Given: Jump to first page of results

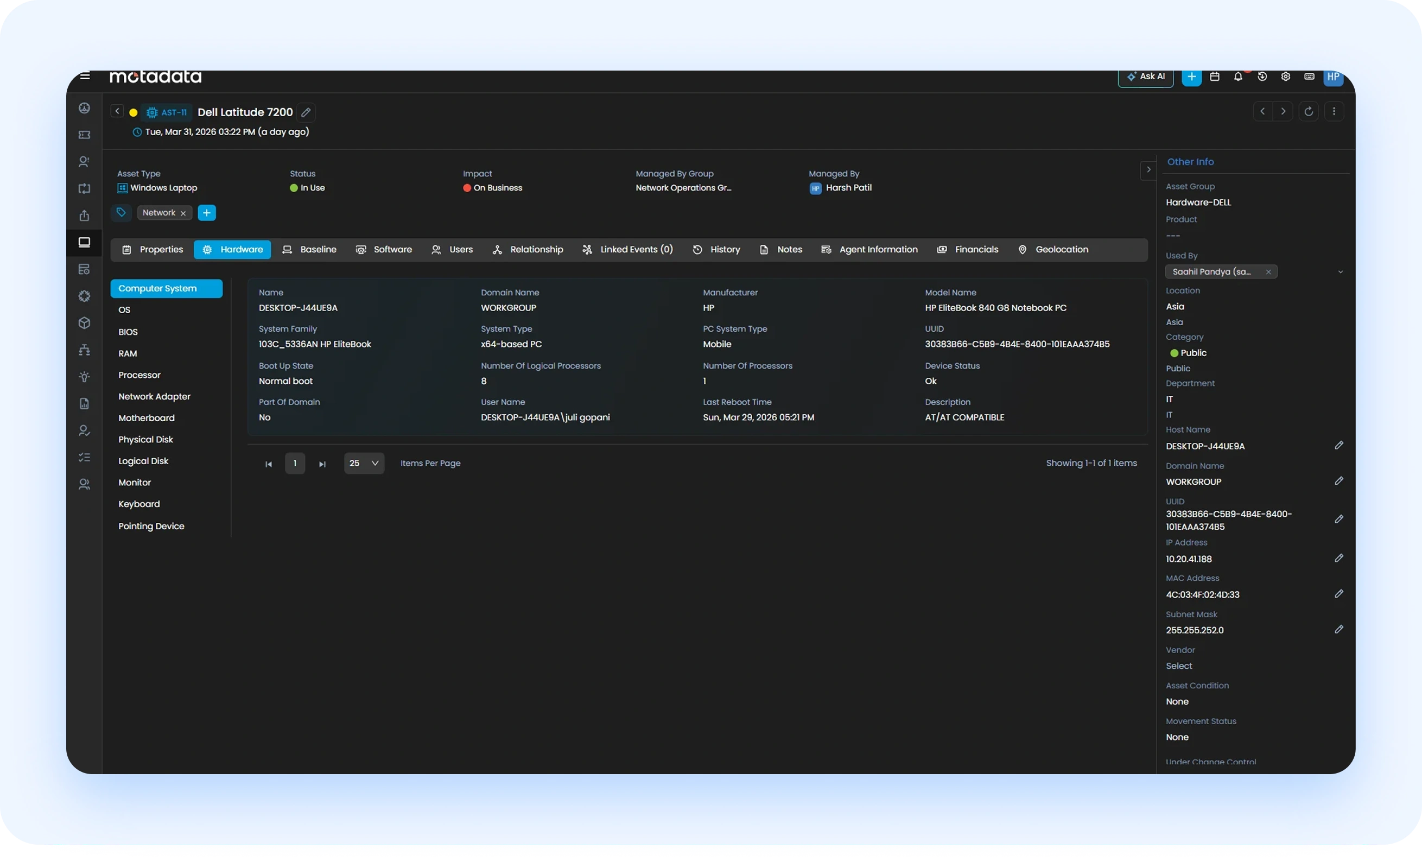Looking at the screenshot, I should coord(268,464).
